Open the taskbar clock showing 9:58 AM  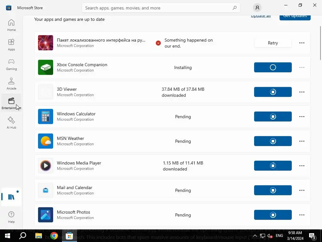pos(295,236)
